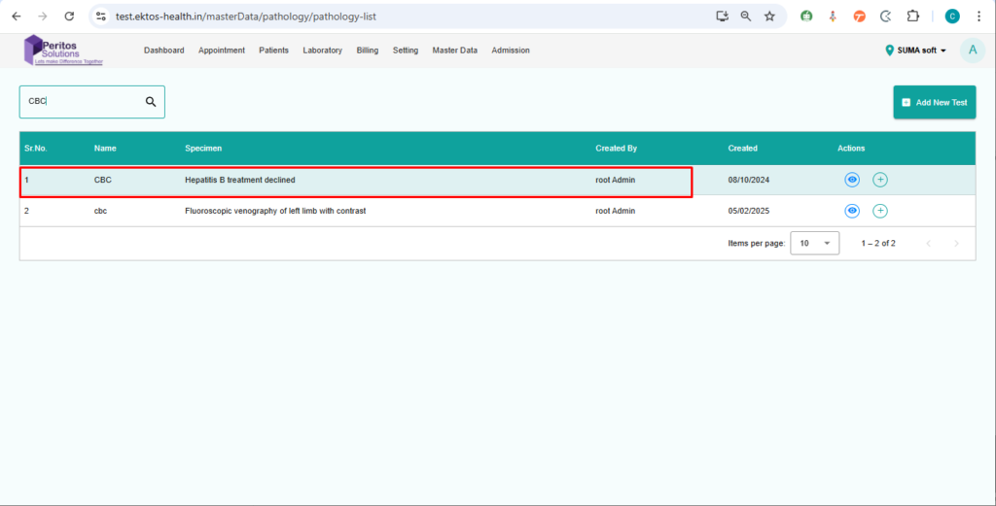The height and width of the screenshot is (506, 996).
Task: Open browser zoom magnifier icon in address bar
Action: pos(746,17)
